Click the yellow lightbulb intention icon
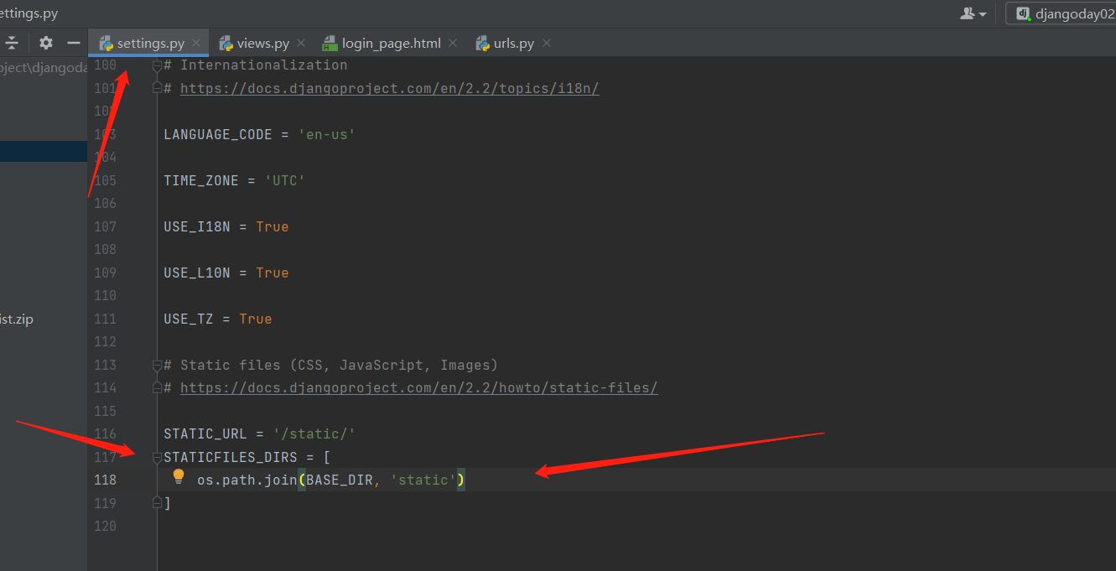Screen dimensions: 1116x571 click(x=179, y=477)
